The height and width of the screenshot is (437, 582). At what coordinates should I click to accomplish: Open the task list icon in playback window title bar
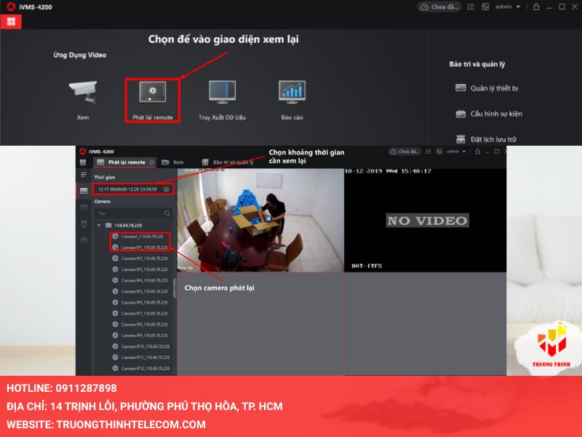pyautogui.click(x=428, y=151)
